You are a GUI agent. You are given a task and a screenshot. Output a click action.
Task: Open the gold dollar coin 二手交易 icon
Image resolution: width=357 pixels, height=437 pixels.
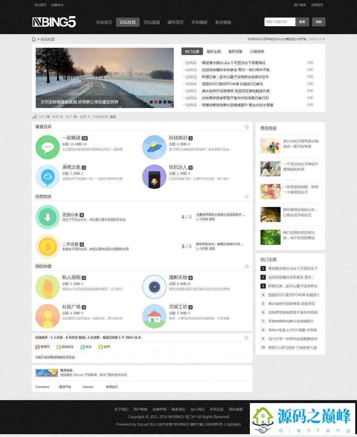pyautogui.click(x=47, y=246)
